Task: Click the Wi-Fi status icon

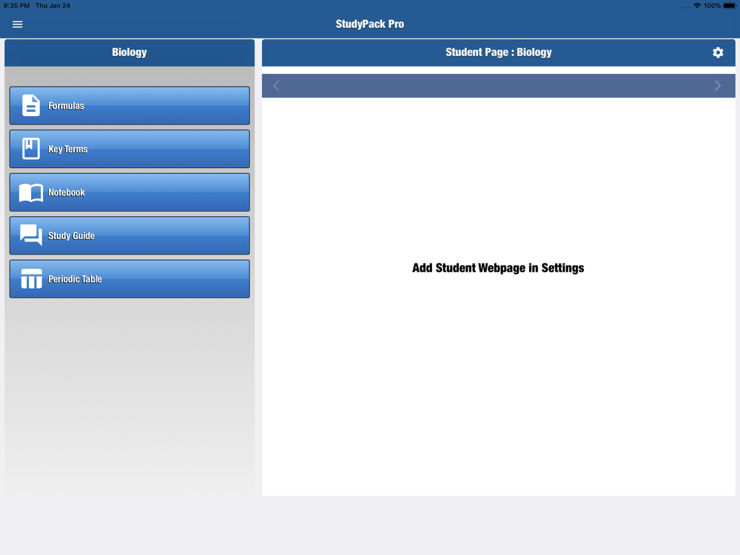Action: click(x=697, y=6)
